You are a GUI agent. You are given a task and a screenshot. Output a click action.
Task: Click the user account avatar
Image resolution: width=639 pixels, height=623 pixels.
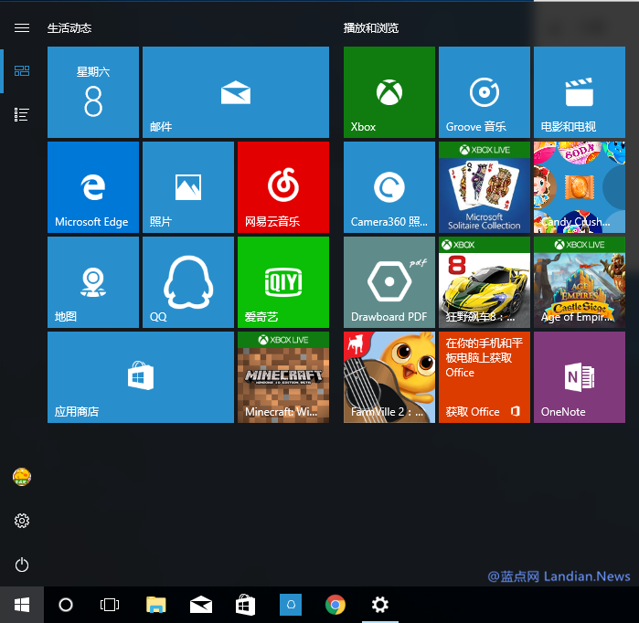tap(22, 477)
